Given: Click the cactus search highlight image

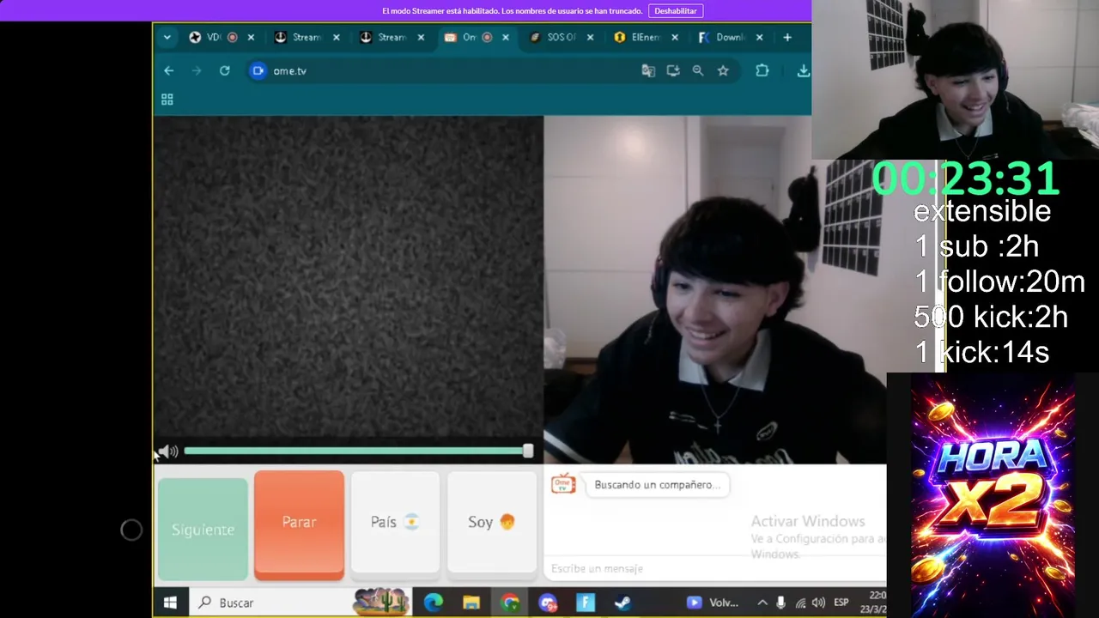Looking at the screenshot, I should 381,602.
